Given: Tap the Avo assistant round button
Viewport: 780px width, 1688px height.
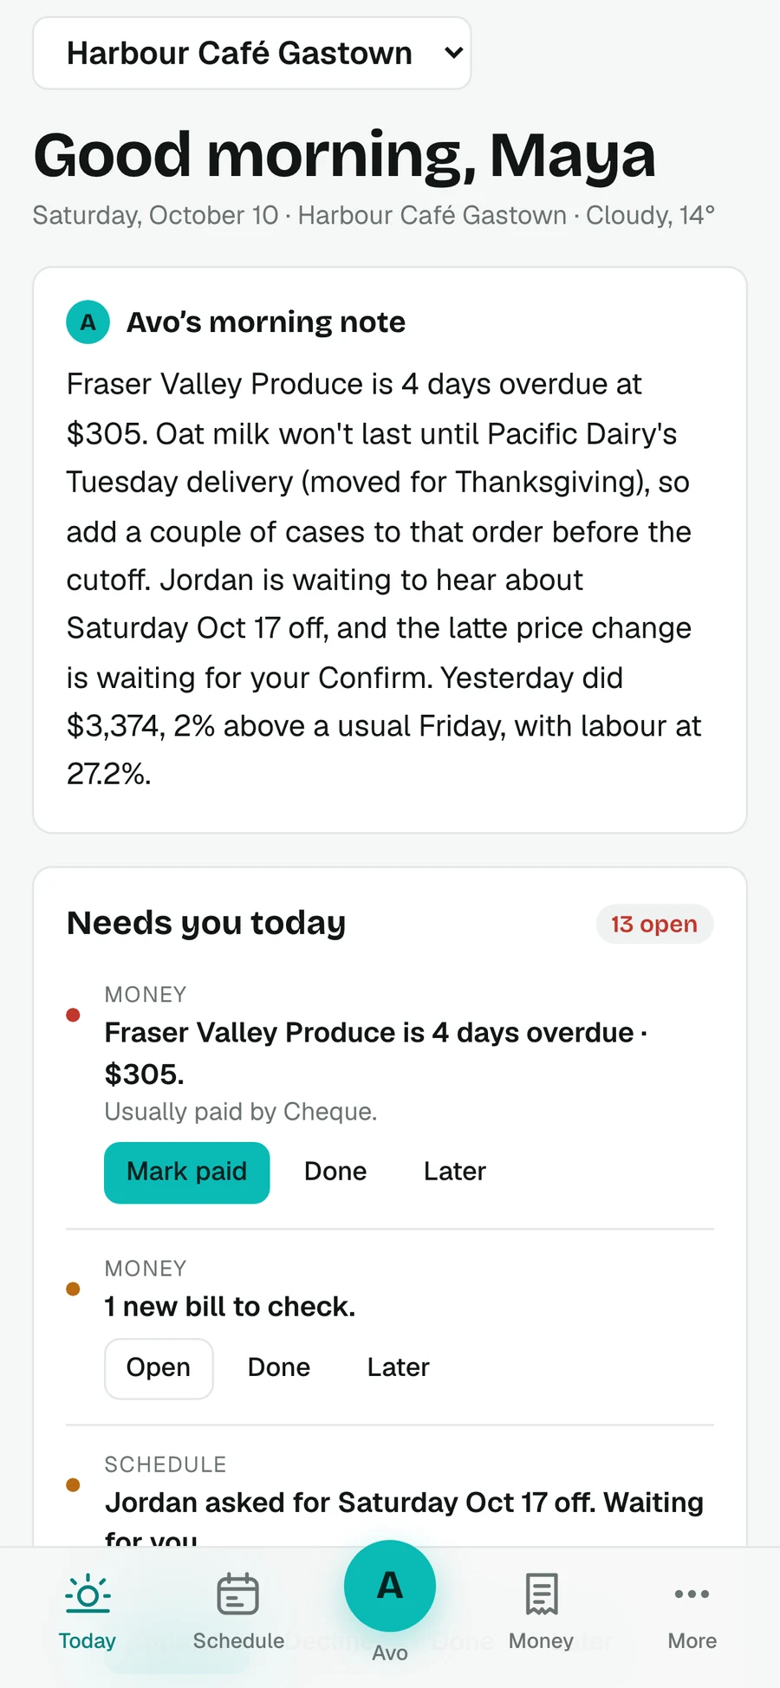Looking at the screenshot, I should tap(390, 1586).
